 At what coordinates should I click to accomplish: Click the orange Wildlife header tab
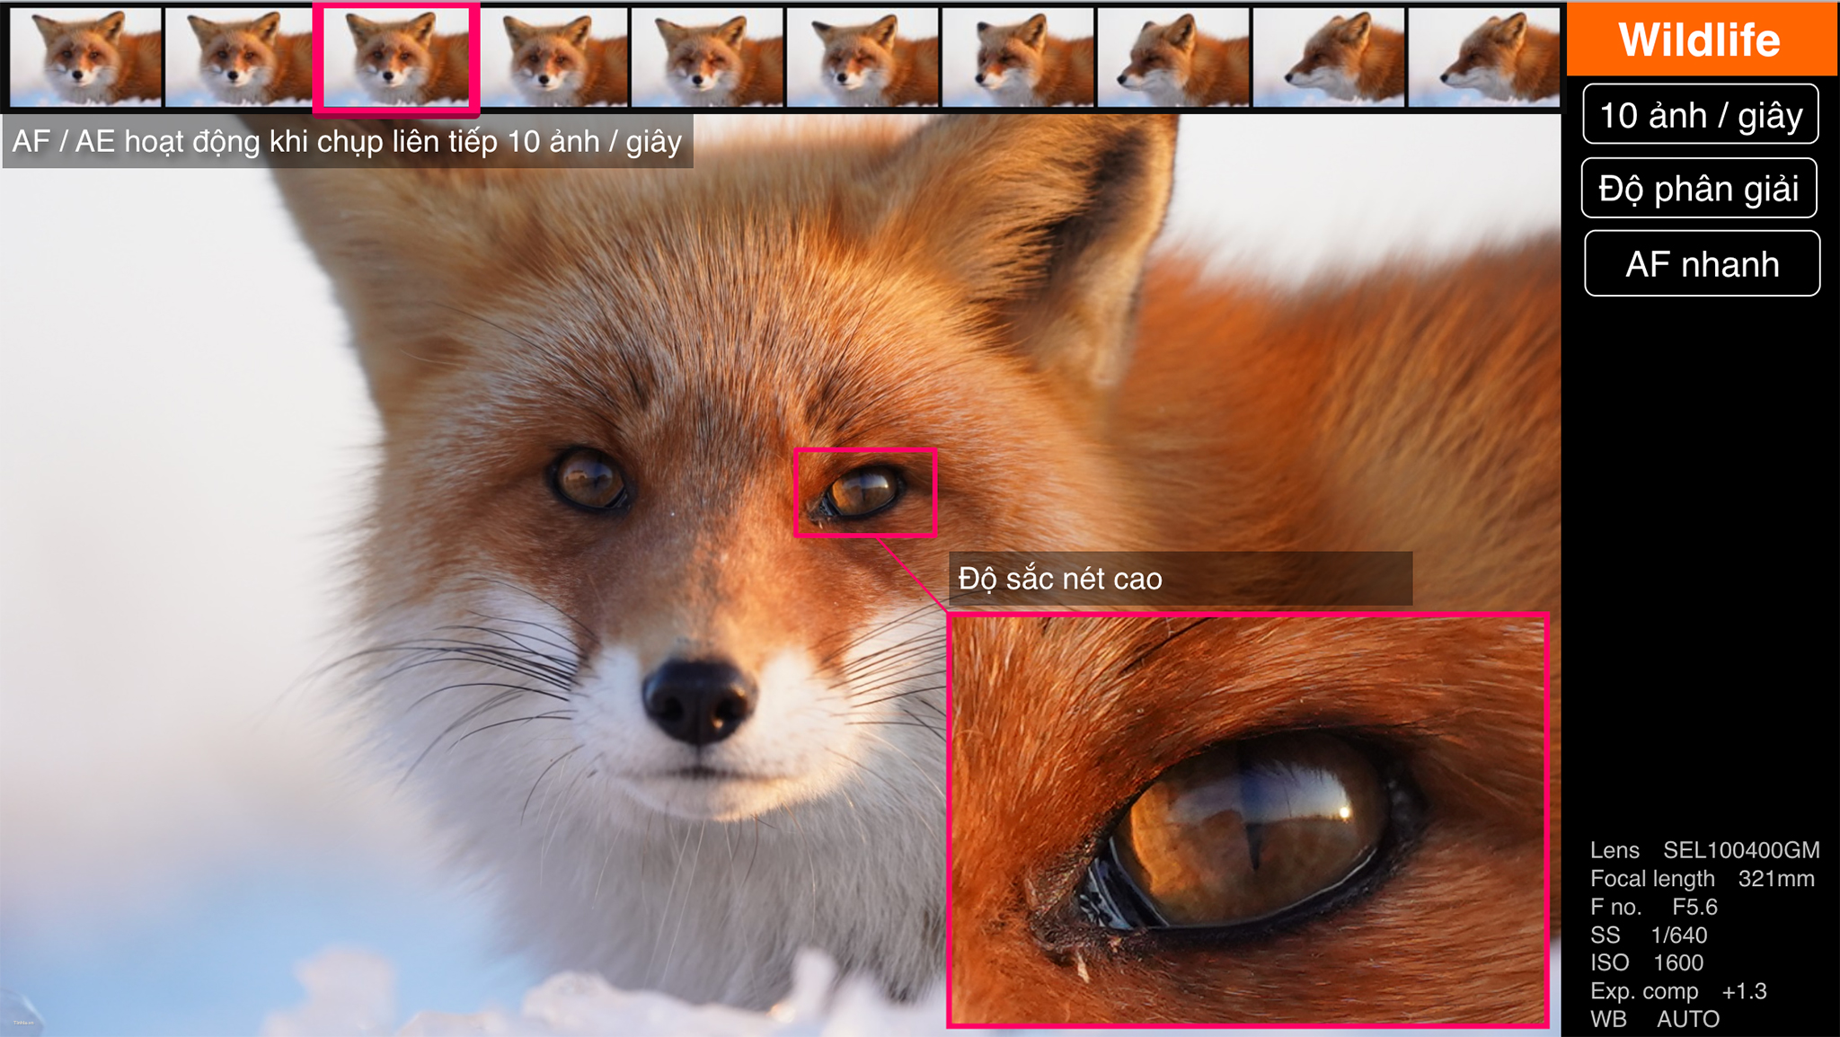[x=1701, y=40]
